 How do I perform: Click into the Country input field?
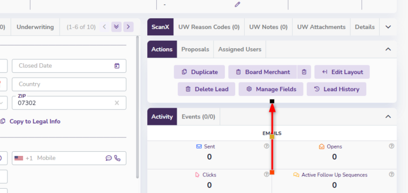(69, 84)
